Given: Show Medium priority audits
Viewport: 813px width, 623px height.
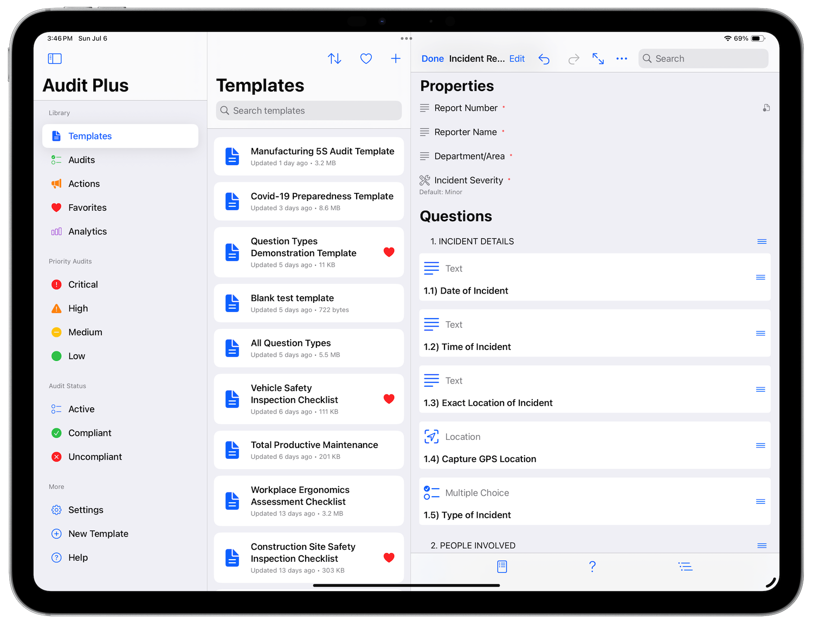Looking at the screenshot, I should (120, 332).
